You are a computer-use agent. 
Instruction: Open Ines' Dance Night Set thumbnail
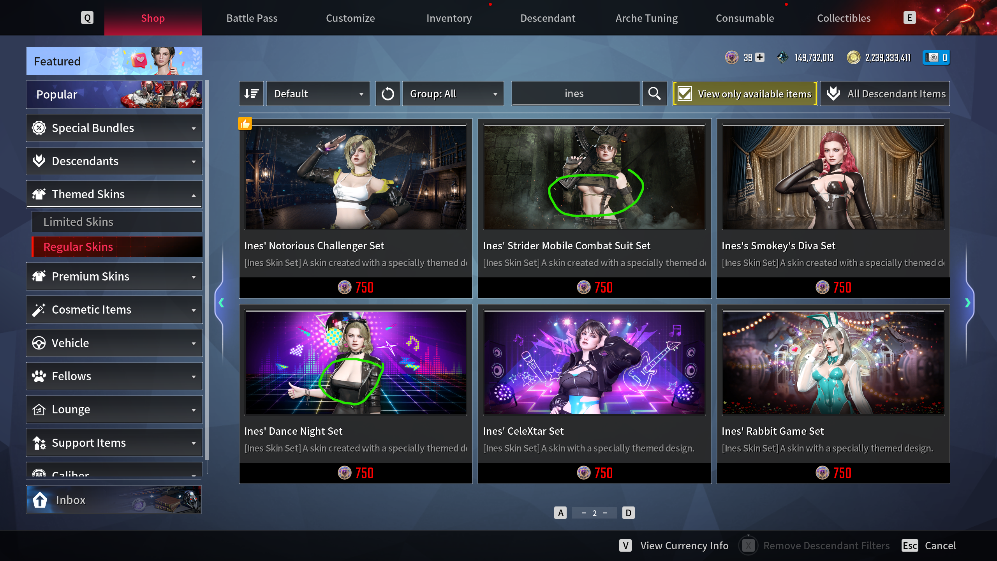click(356, 362)
